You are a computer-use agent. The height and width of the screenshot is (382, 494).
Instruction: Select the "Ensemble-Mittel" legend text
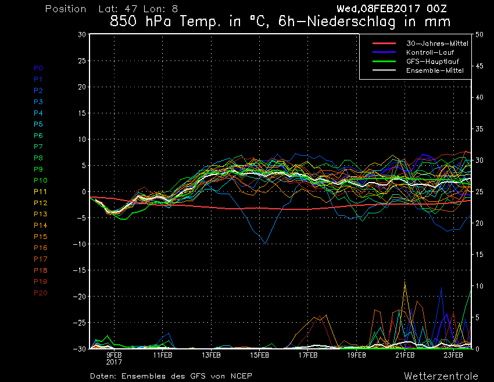tap(435, 70)
